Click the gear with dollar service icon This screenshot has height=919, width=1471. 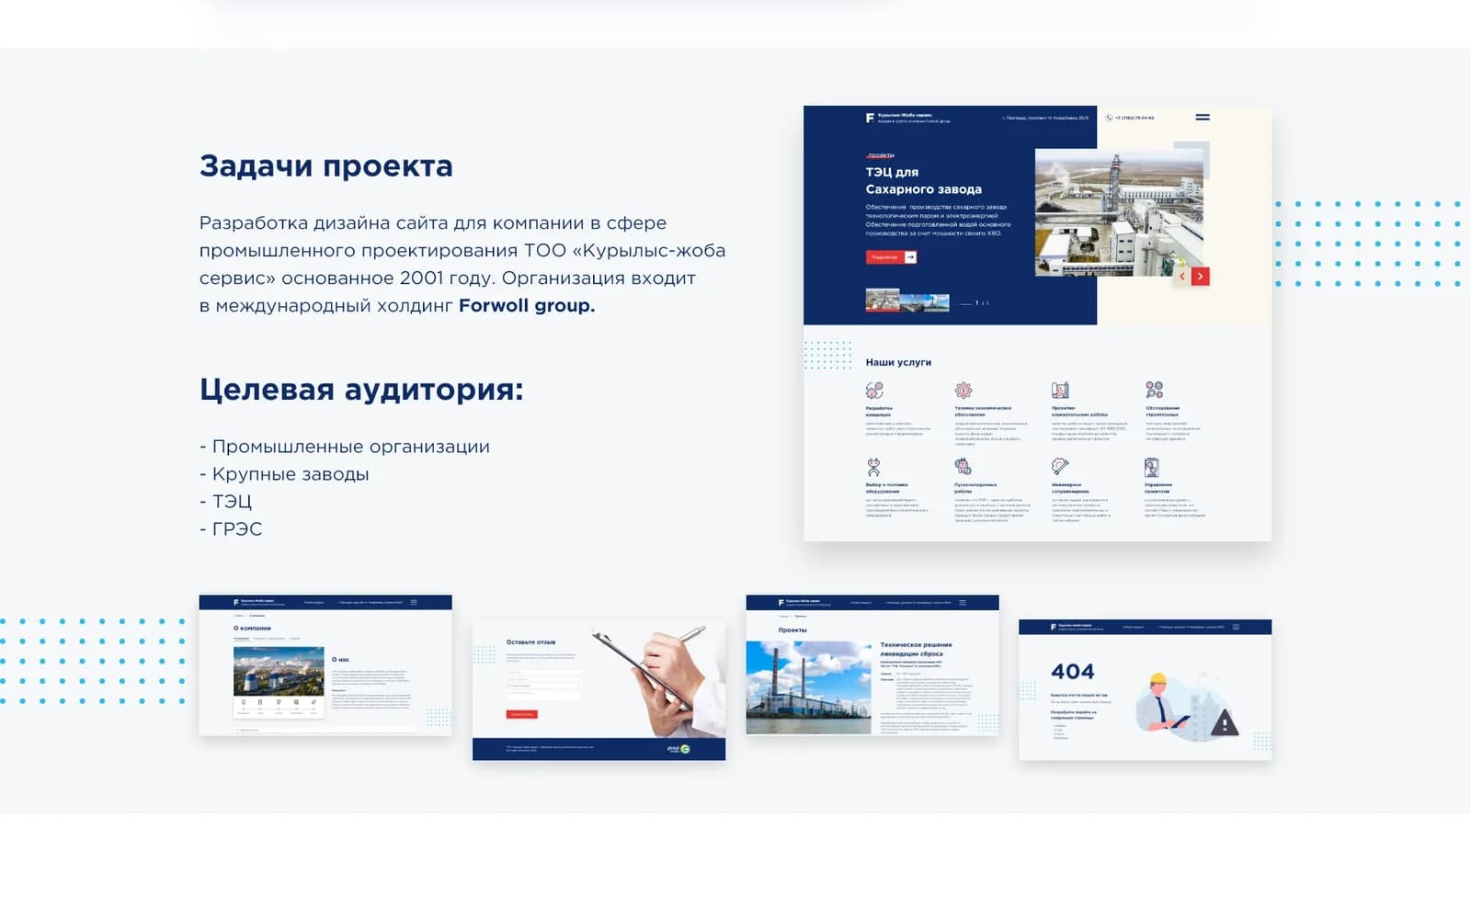(x=964, y=391)
